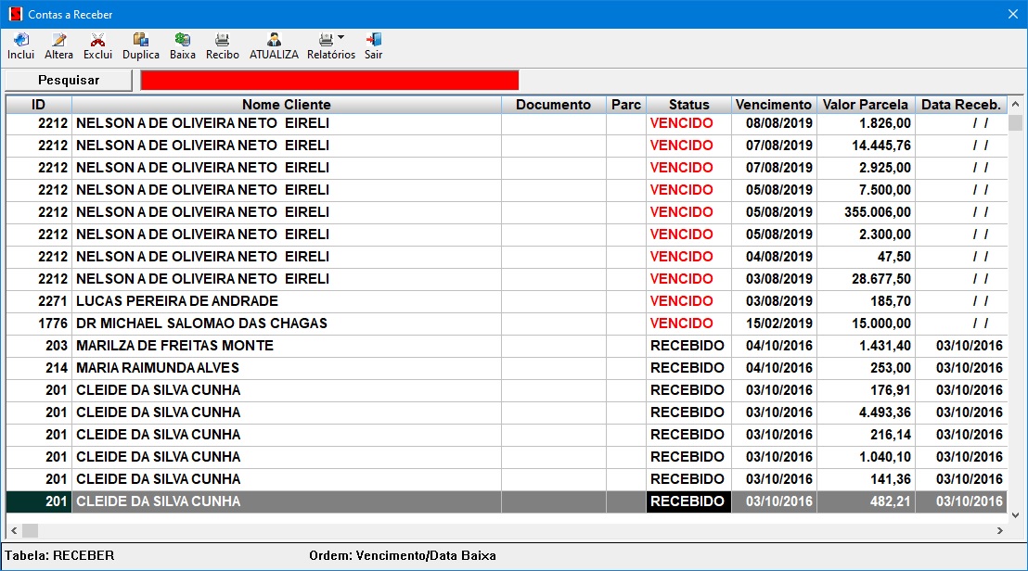The height and width of the screenshot is (571, 1028).
Task: Click the red search input field
Action: (329, 81)
